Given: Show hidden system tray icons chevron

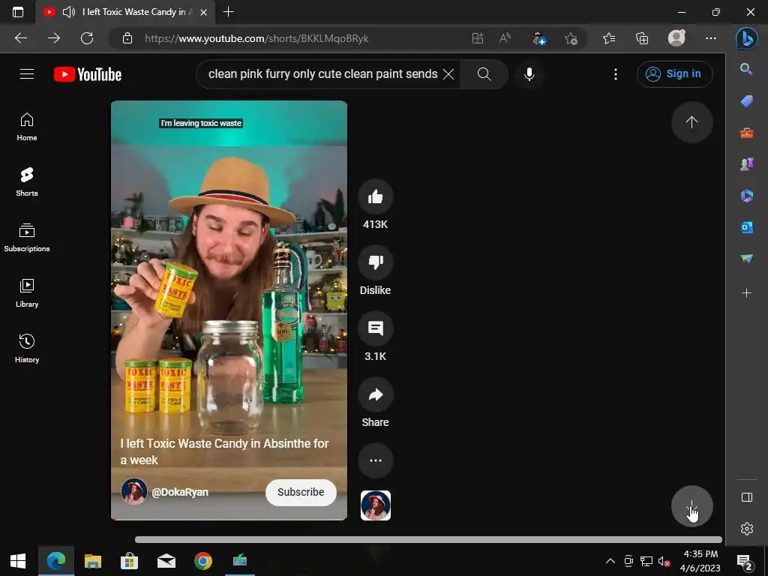Looking at the screenshot, I should click(610, 561).
